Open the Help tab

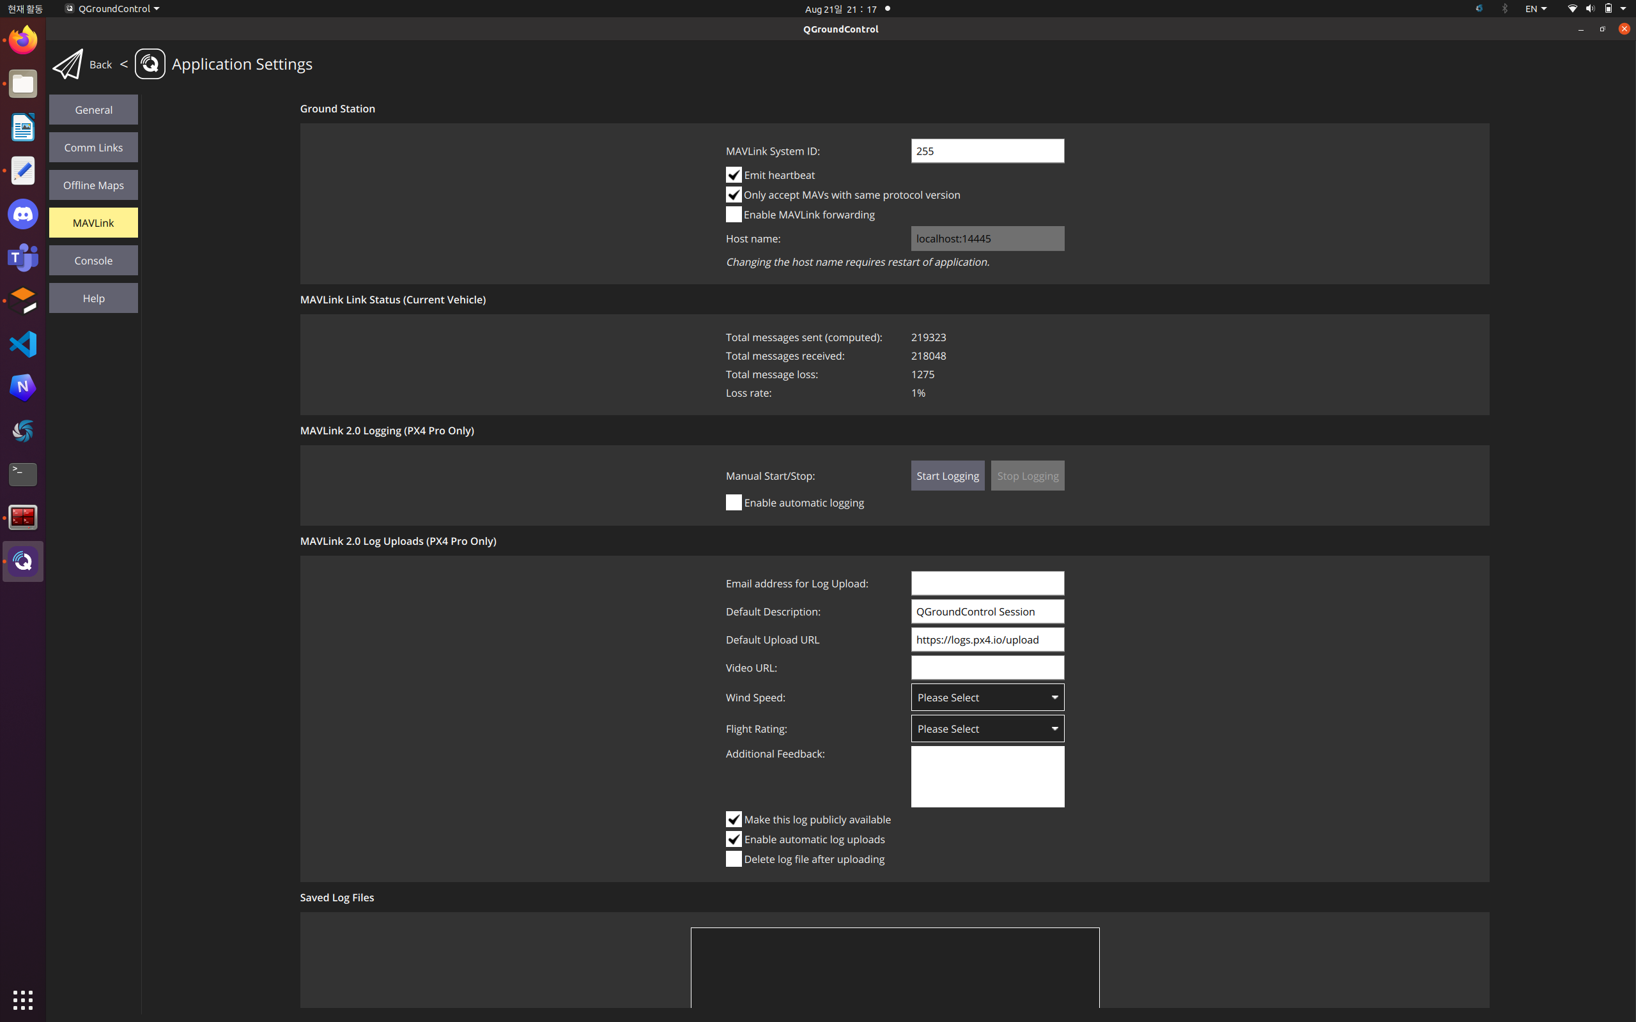tap(93, 298)
